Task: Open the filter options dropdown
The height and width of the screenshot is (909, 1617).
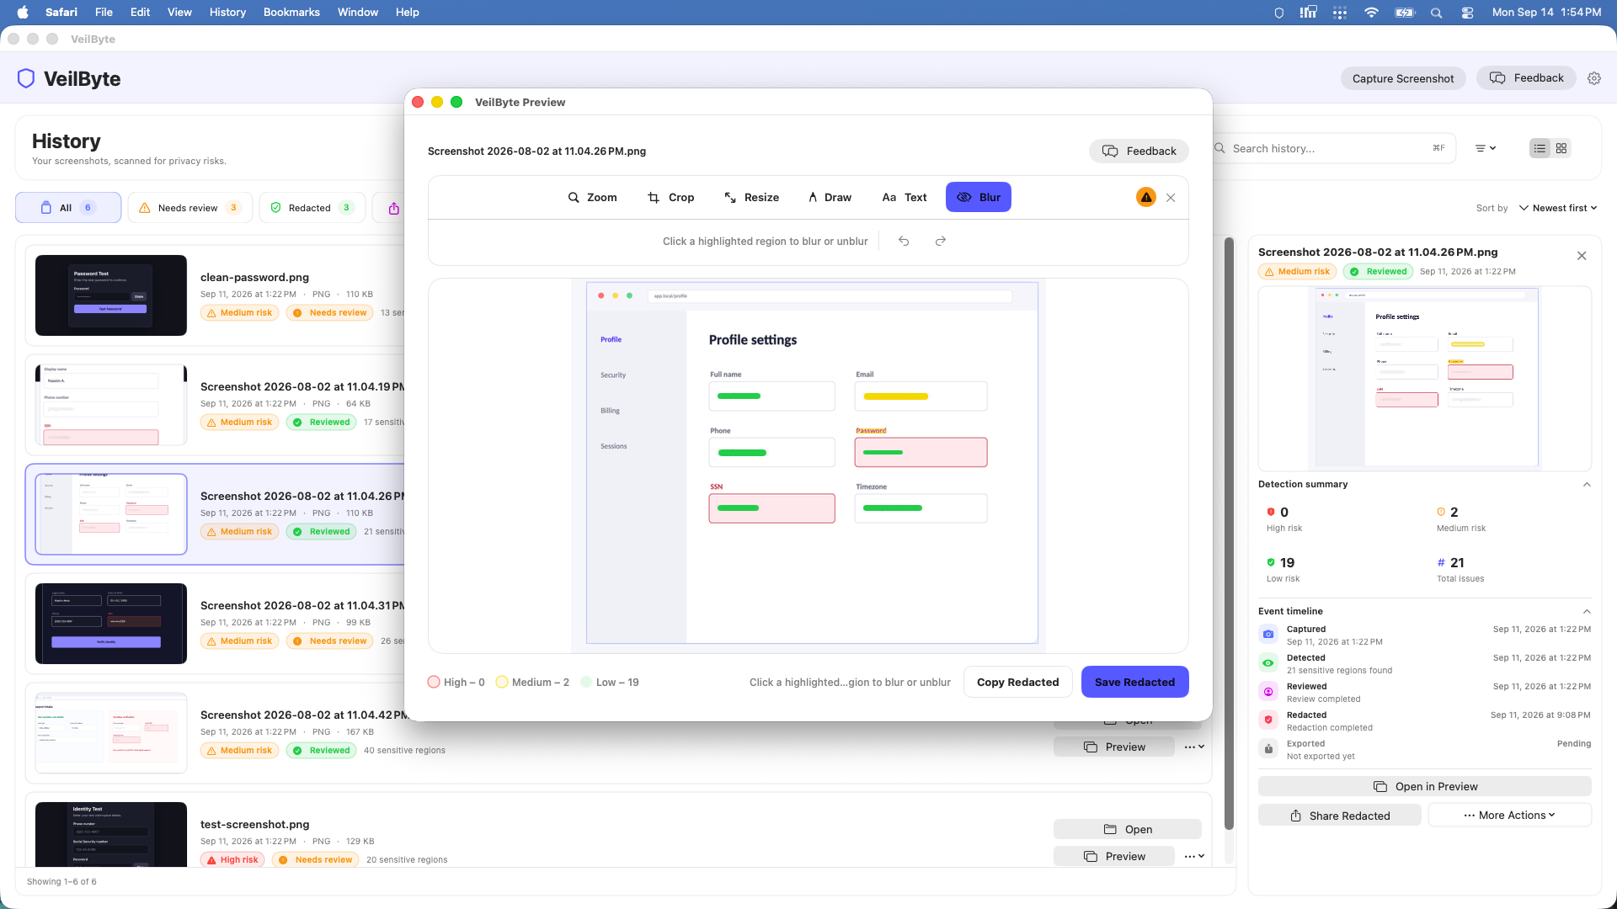Action: [1486, 148]
